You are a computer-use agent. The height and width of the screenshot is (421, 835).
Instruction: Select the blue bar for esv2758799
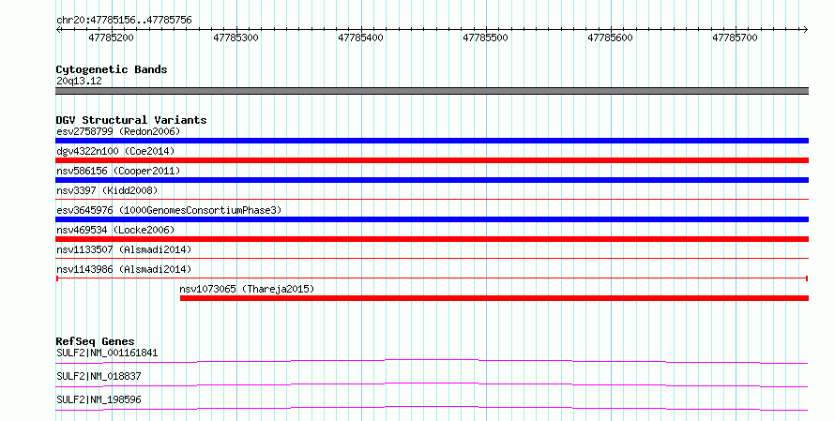pyautogui.click(x=432, y=141)
